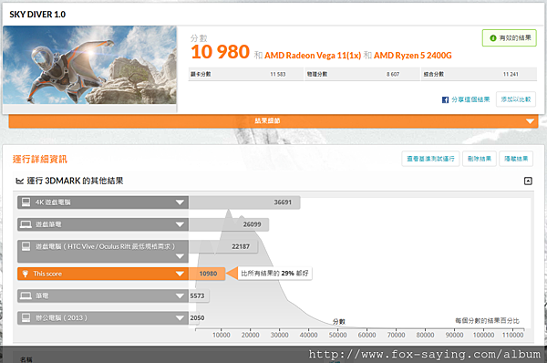
Task: Click the 22187 score bar value
Action: tap(241, 246)
